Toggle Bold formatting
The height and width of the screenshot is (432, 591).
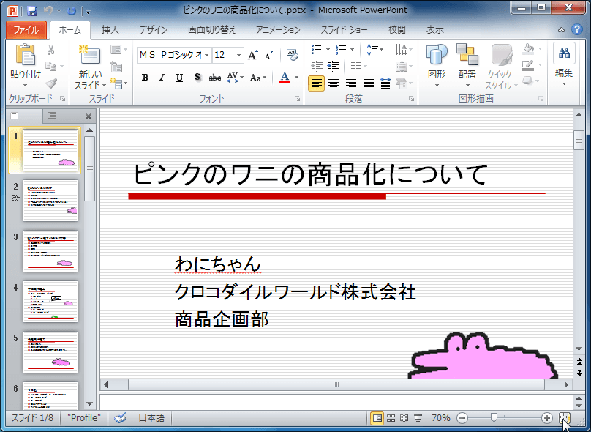click(x=145, y=78)
